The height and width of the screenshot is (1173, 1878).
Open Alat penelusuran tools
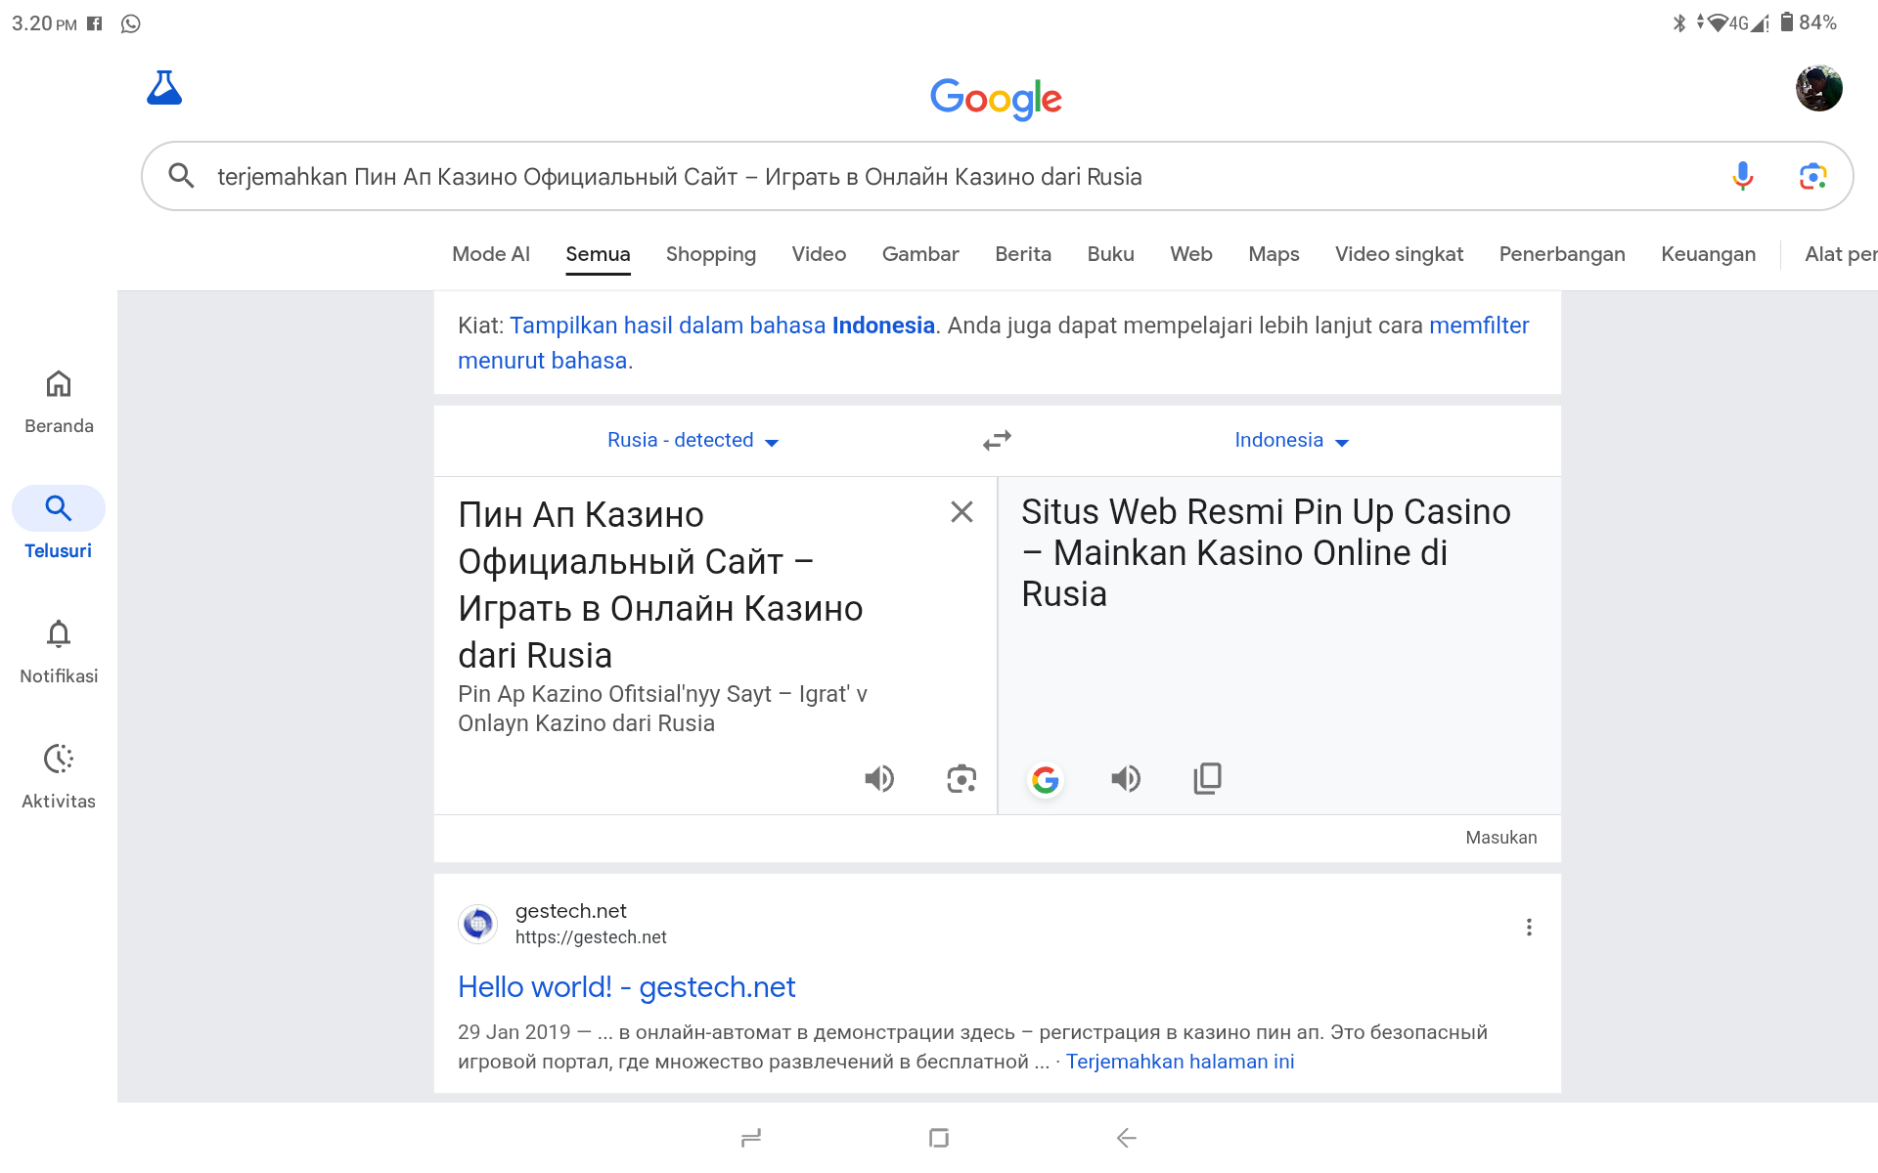(1840, 254)
